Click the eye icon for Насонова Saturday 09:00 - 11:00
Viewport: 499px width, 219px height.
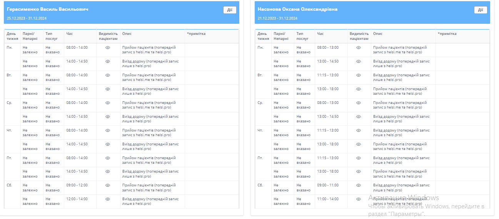point(359,185)
